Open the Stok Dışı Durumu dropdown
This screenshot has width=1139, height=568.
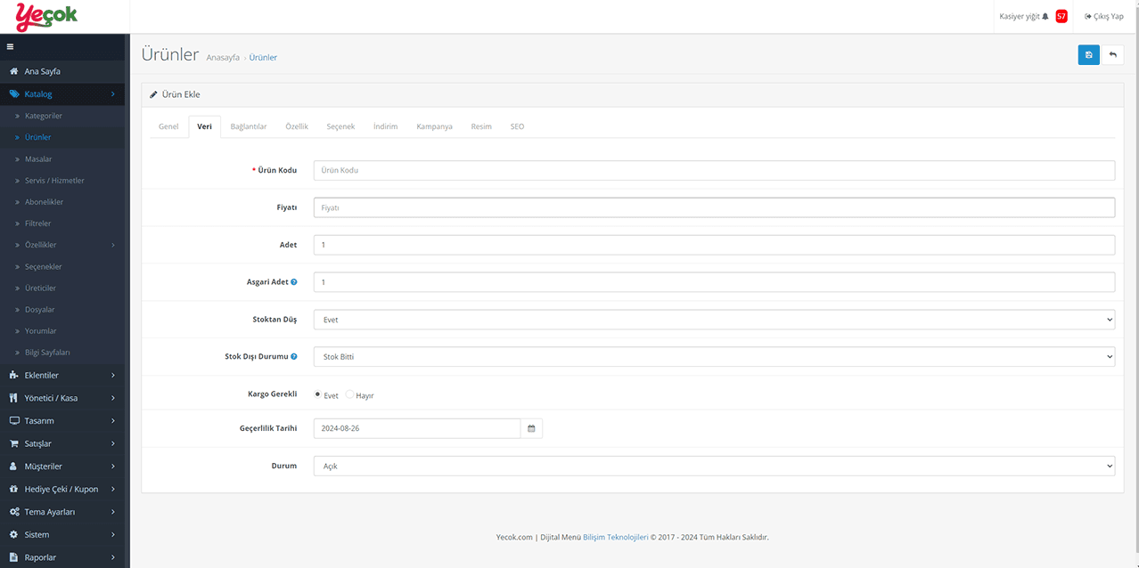(714, 357)
